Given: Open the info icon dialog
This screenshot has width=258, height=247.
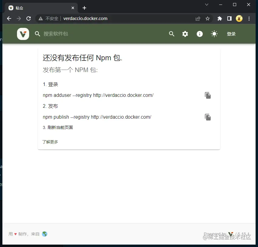Looking at the screenshot, I should click(200, 34).
